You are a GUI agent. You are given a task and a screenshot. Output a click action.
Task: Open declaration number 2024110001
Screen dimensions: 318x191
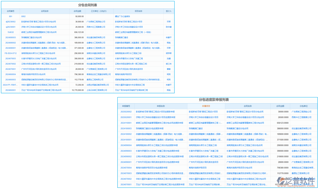[126, 123]
